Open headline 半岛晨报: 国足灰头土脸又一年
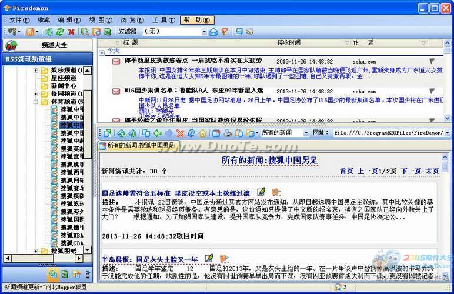This screenshot has height=294, width=454. [150, 259]
